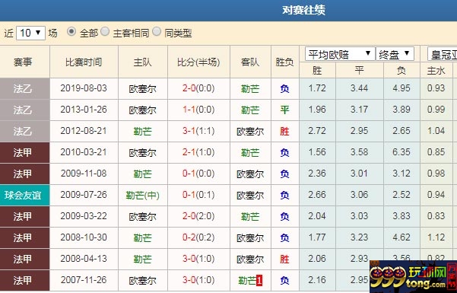
Task: Open the 2013-01-26 match score 1-1
Action: click(189, 110)
